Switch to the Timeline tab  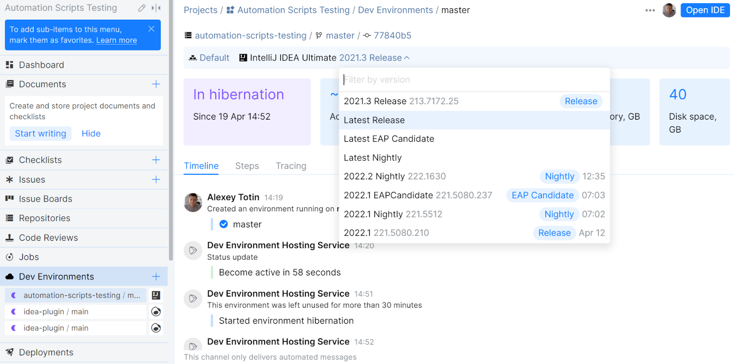pos(201,166)
